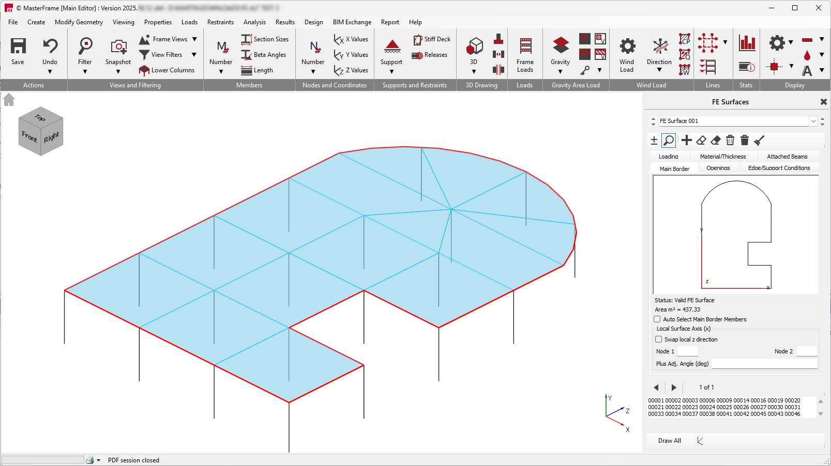Image resolution: width=831 pixels, height=466 pixels.
Task: Click the plus icon to add FE surface
Action: pyautogui.click(x=687, y=140)
